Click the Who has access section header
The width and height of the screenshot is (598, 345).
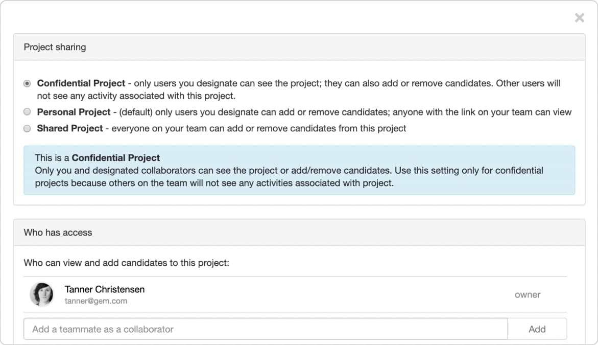coord(58,233)
